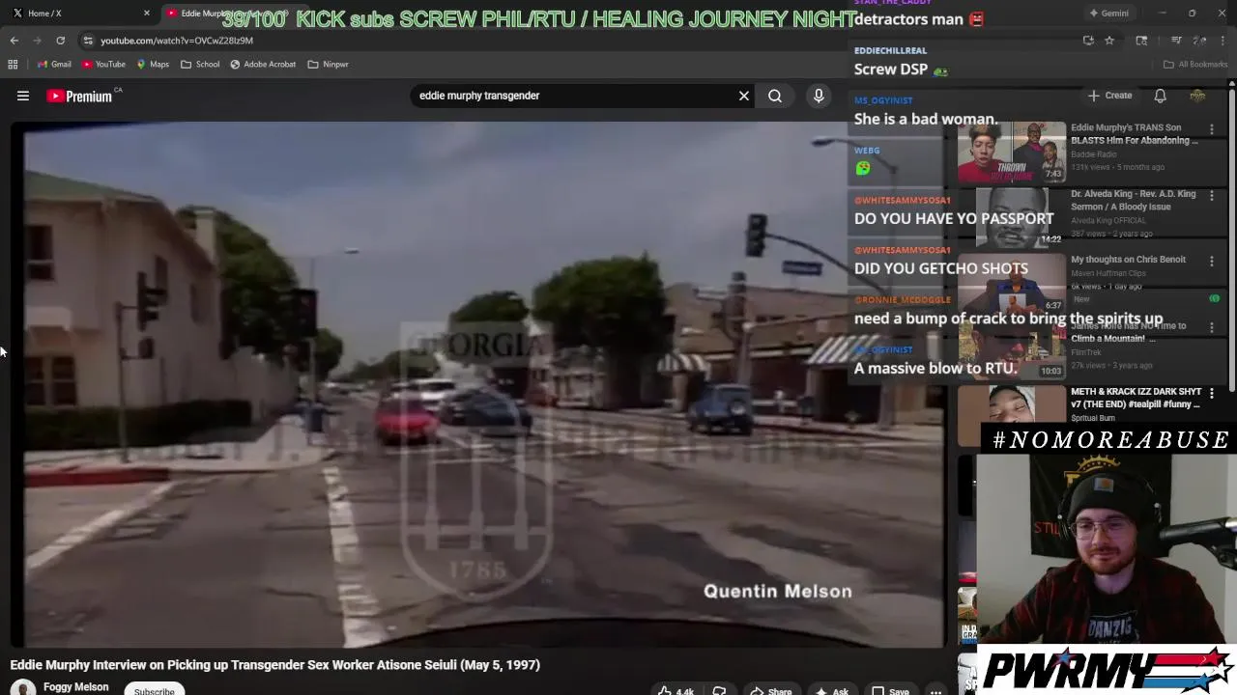The image size is (1237, 695).
Task: Expand the All Bookmarks folder
Action: point(1195,65)
